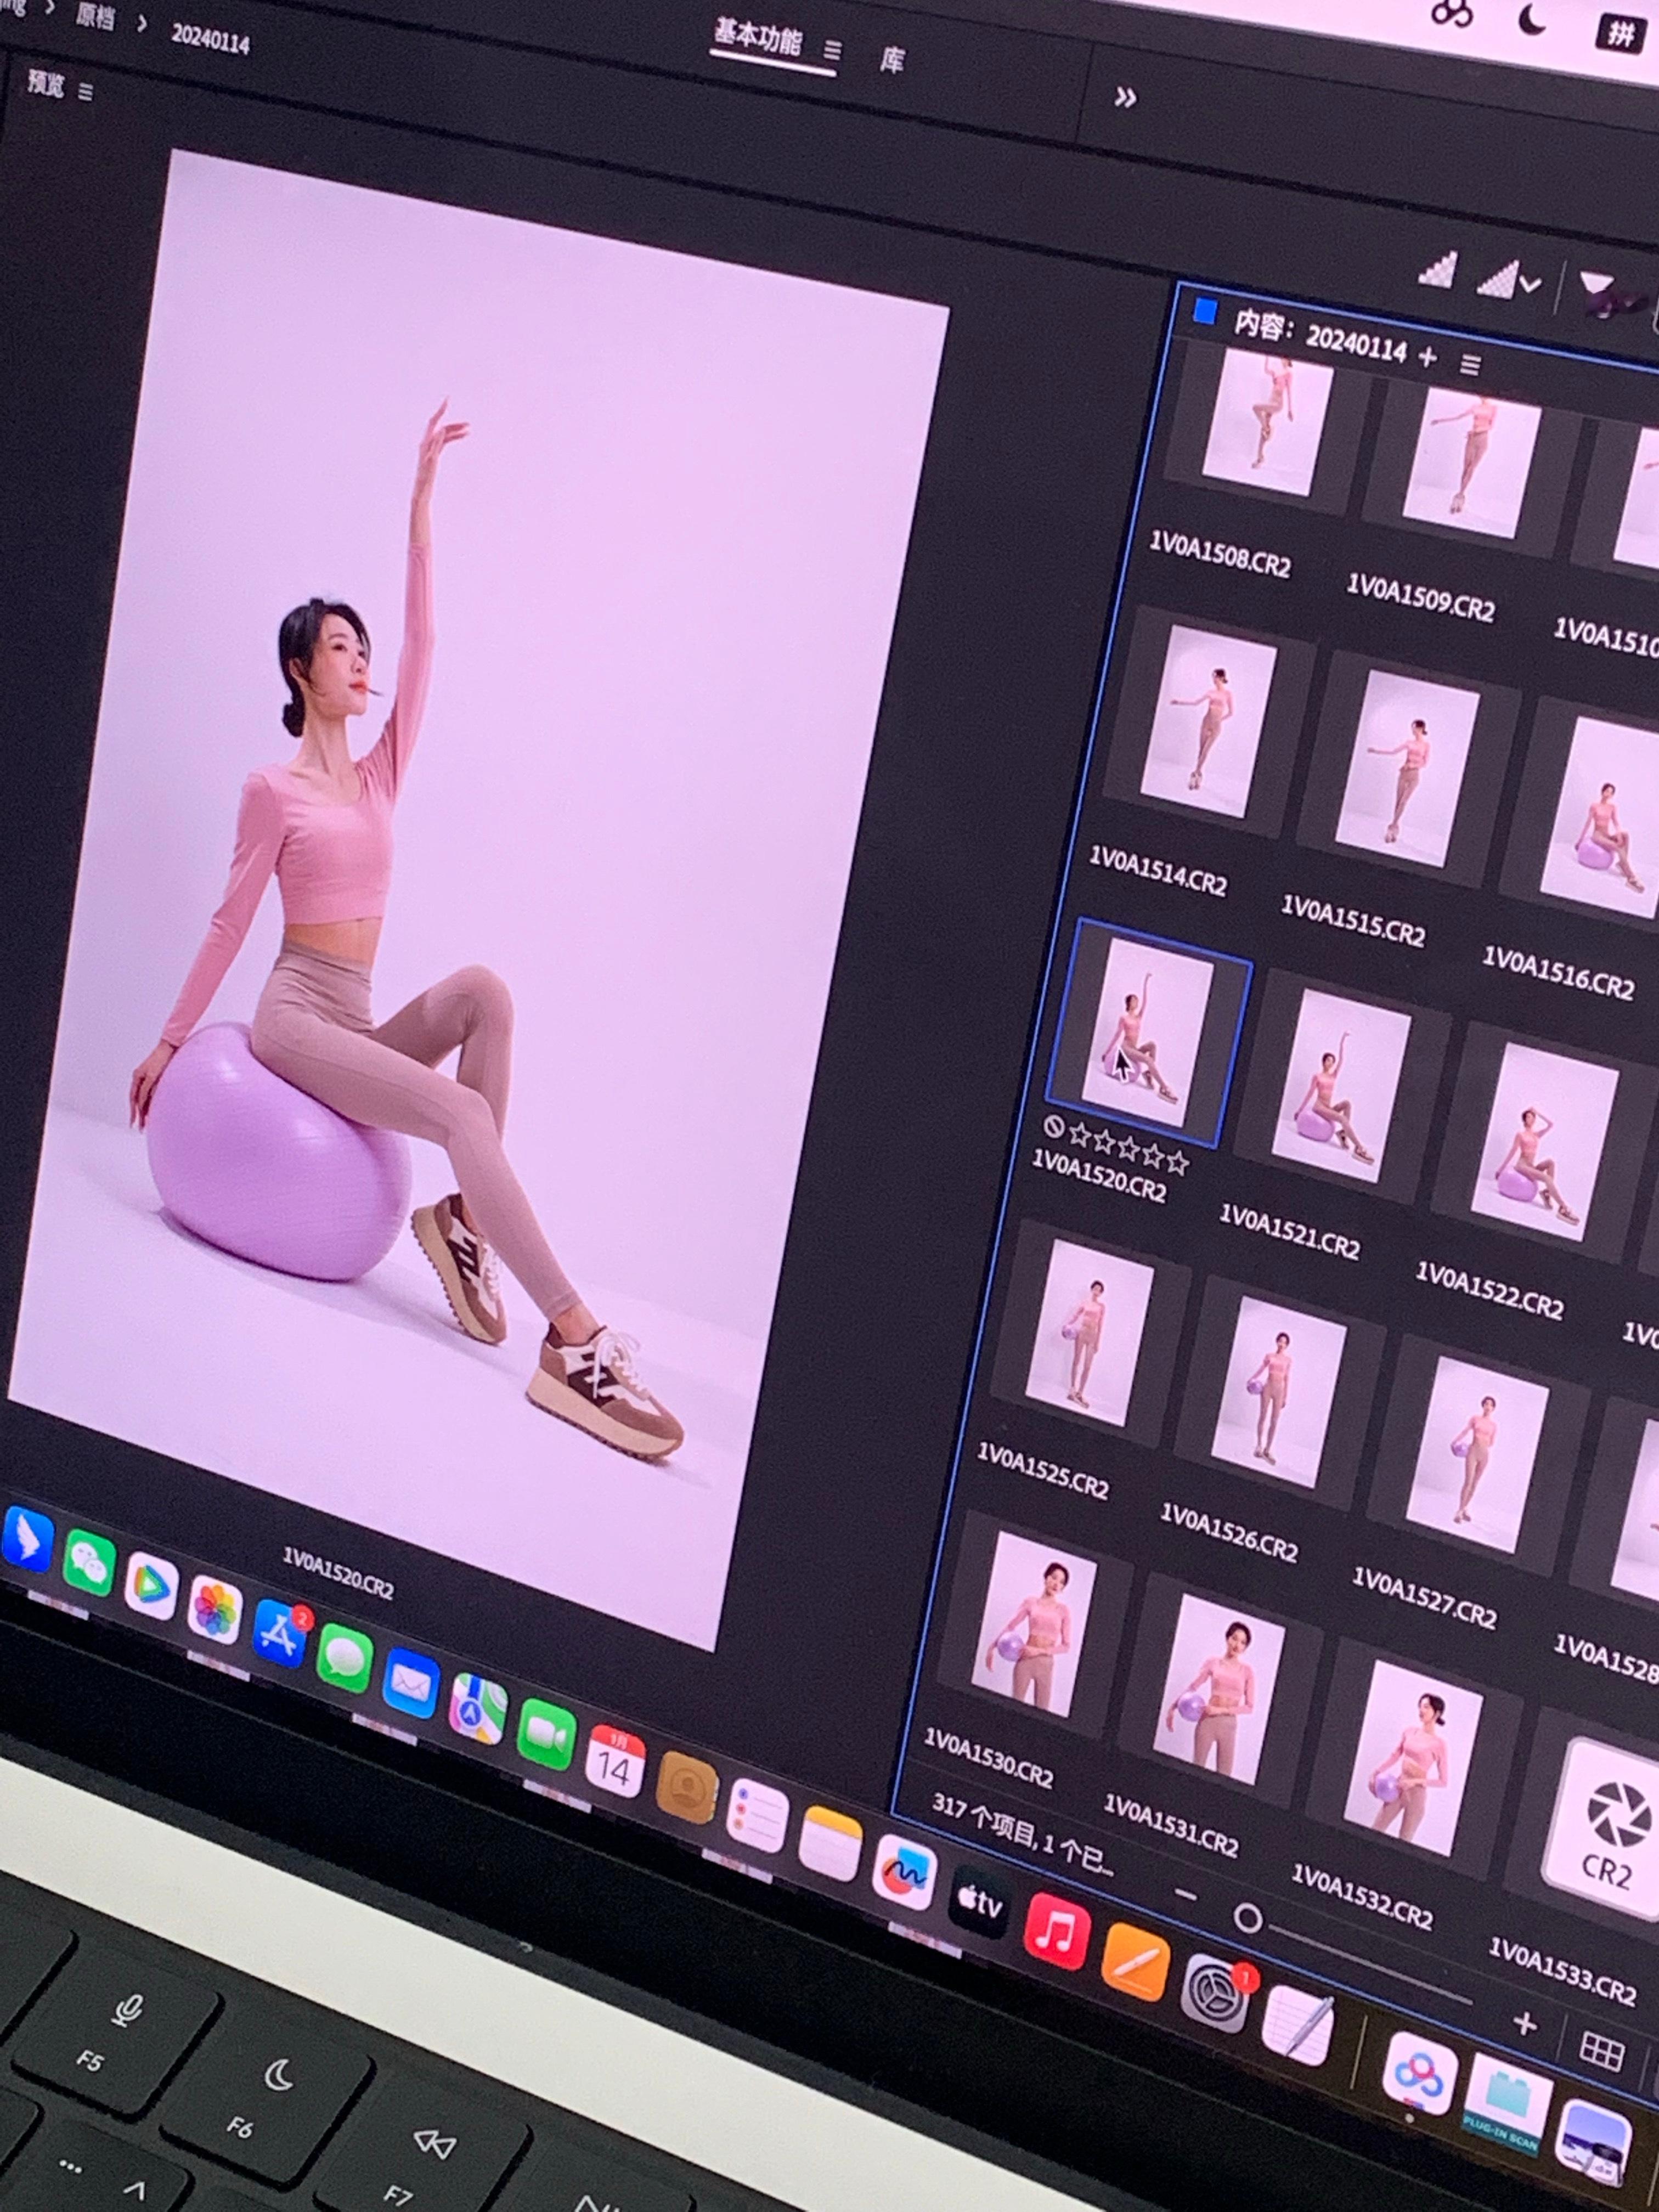Select thumbnail 1V0A1521.CR2
1659x2212 pixels.
[x=1341, y=1086]
